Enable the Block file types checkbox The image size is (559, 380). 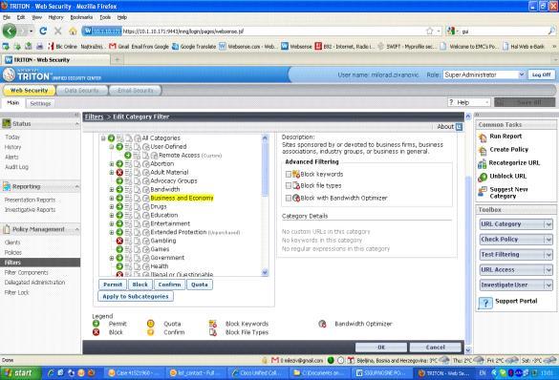click(x=289, y=185)
